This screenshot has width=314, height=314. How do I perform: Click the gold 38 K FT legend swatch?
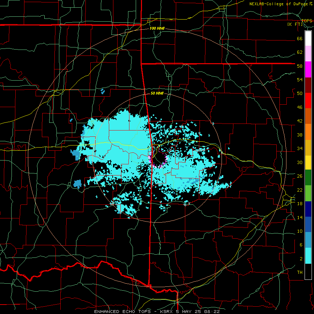pos(308,148)
